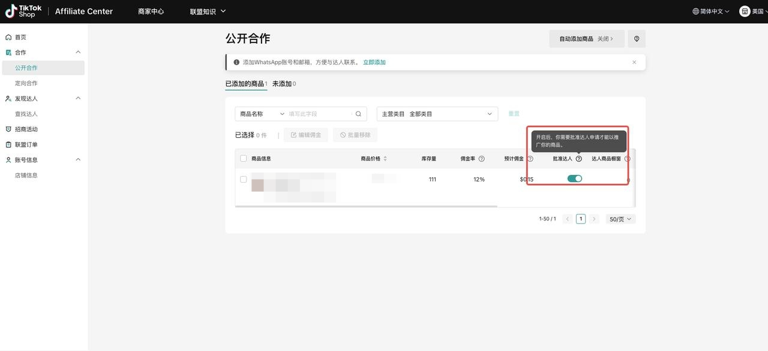Open the 商品名称 search field dropdown
This screenshot has height=351, width=768.
click(x=262, y=114)
